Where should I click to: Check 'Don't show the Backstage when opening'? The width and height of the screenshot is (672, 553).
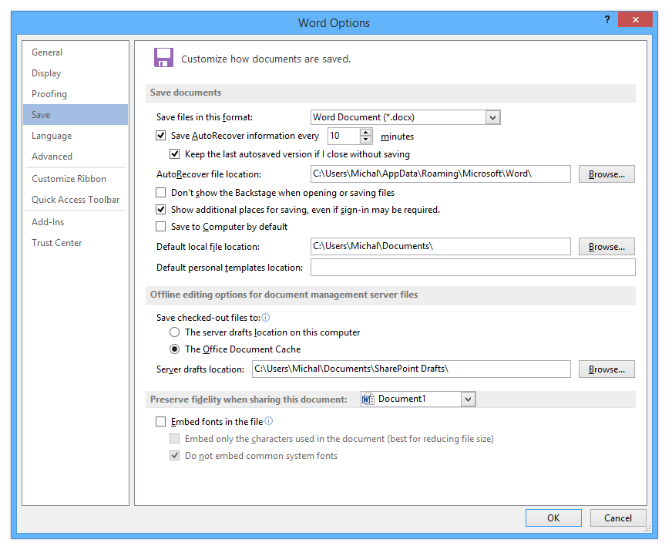[160, 192]
